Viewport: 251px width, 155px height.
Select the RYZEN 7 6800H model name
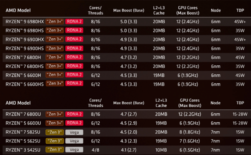[23, 57]
